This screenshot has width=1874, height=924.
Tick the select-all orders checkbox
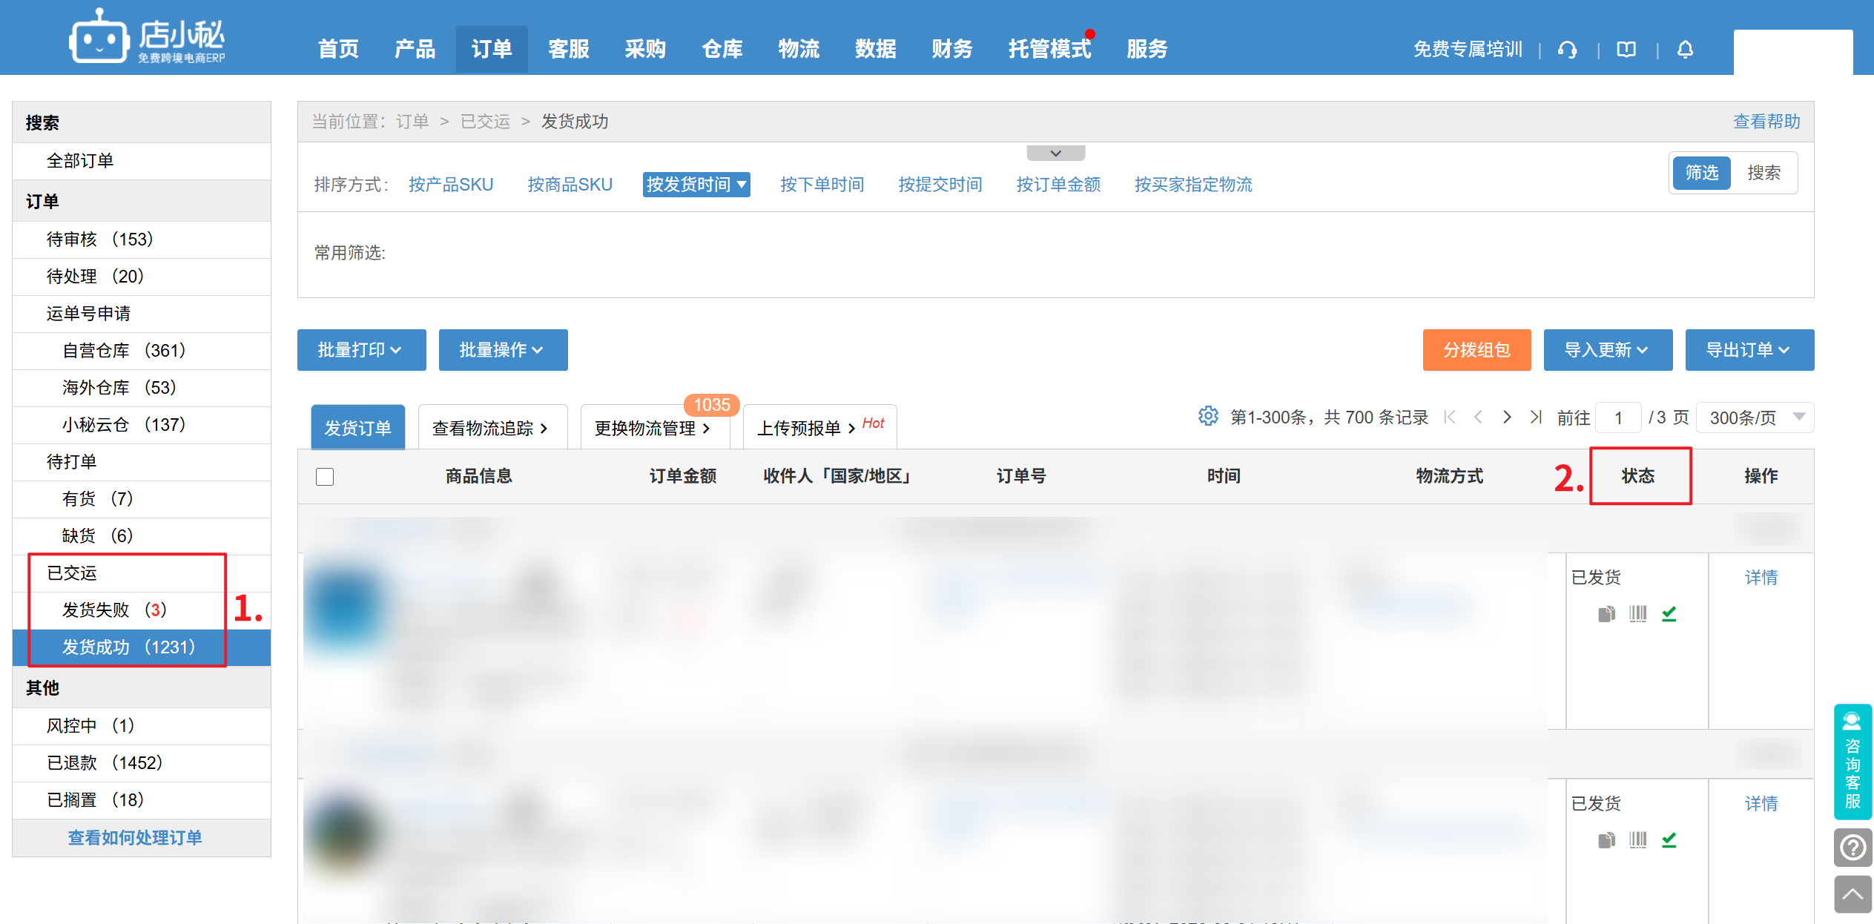(x=325, y=476)
